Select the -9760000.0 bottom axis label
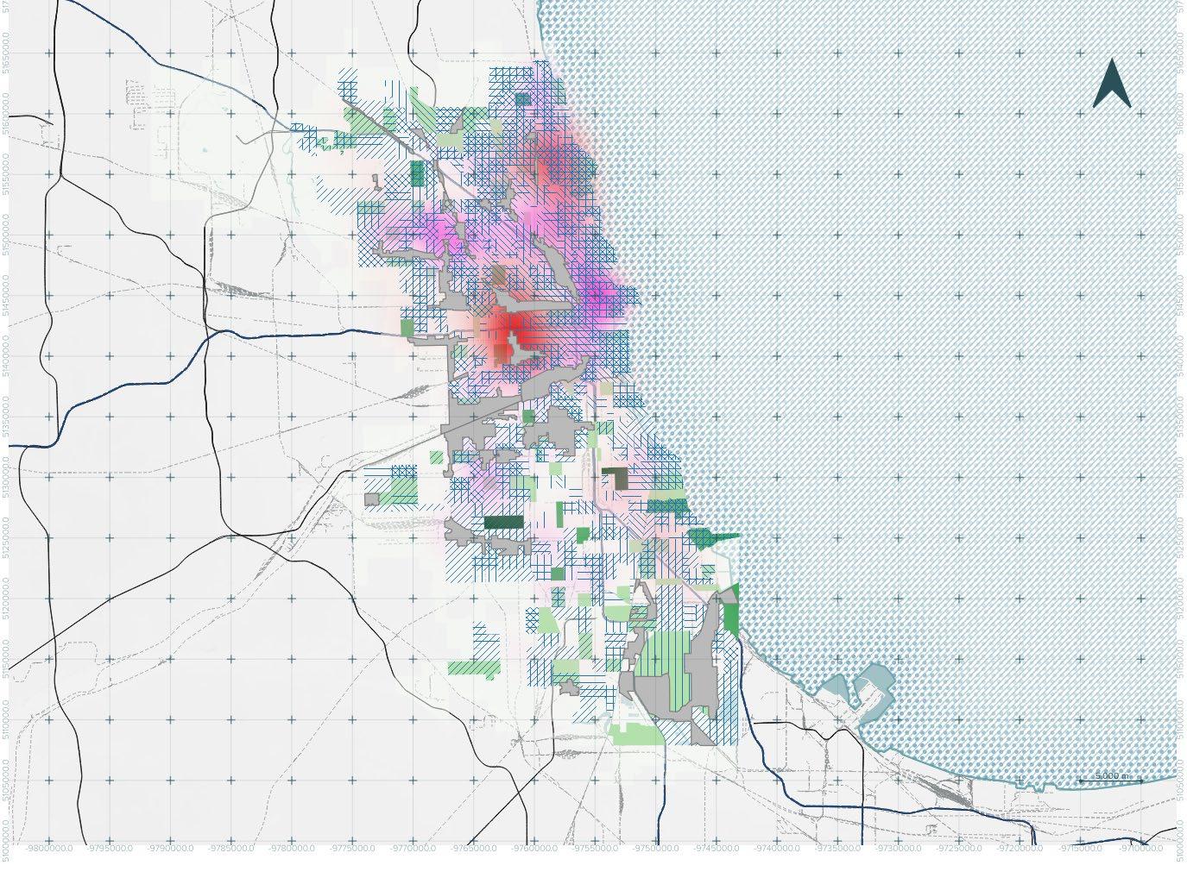 [x=533, y=849]
